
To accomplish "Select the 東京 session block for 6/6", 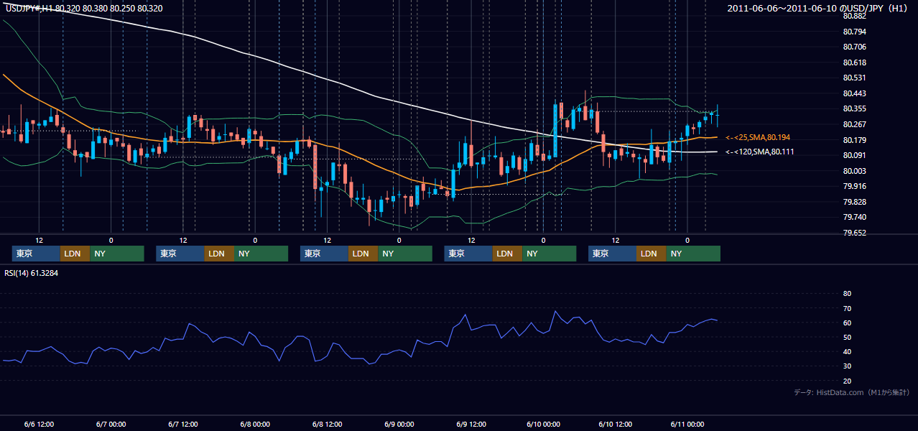I will coord(36,254).
